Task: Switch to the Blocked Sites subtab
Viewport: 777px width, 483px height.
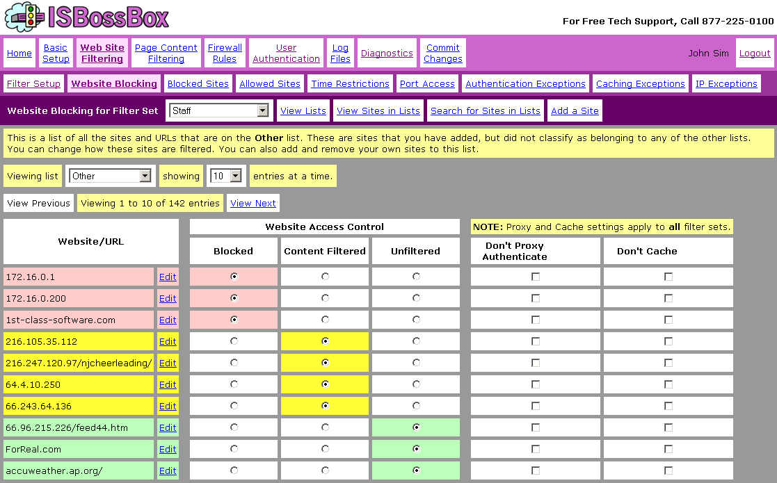Action: pyautogui.click(x=198, y=84)
